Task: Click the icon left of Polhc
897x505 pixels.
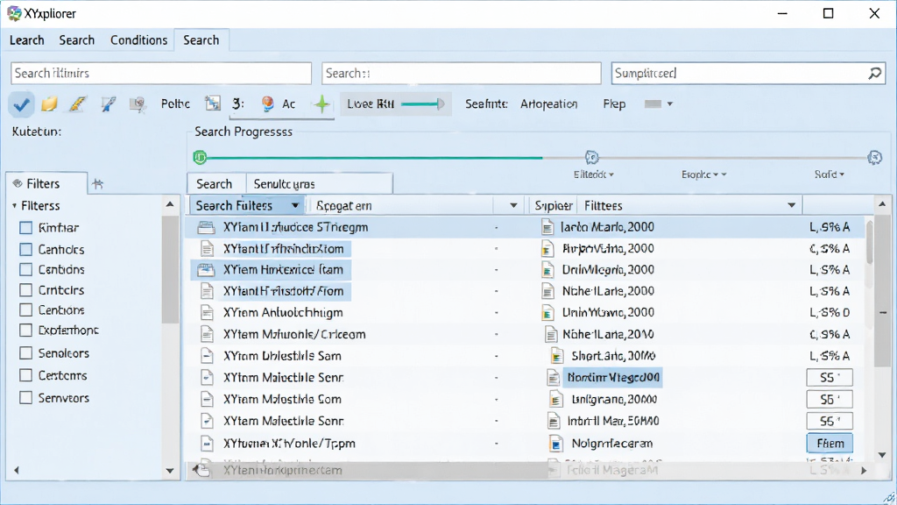Action: coord(138,103)
